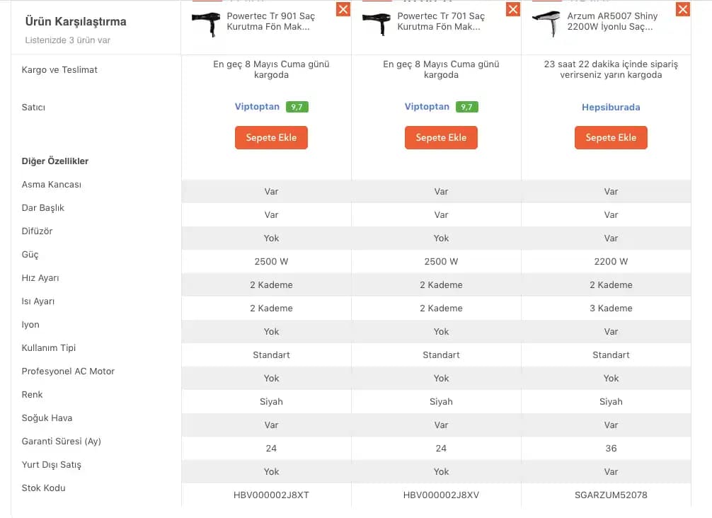
Task: Click seller rating badge 9,7 for Tr 901
Action: 297,107
